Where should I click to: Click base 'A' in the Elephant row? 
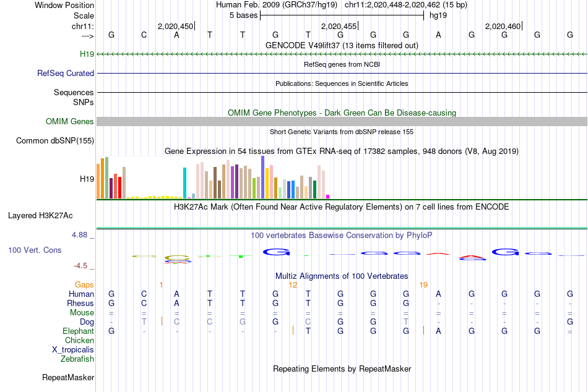click(x=438, y=331)
